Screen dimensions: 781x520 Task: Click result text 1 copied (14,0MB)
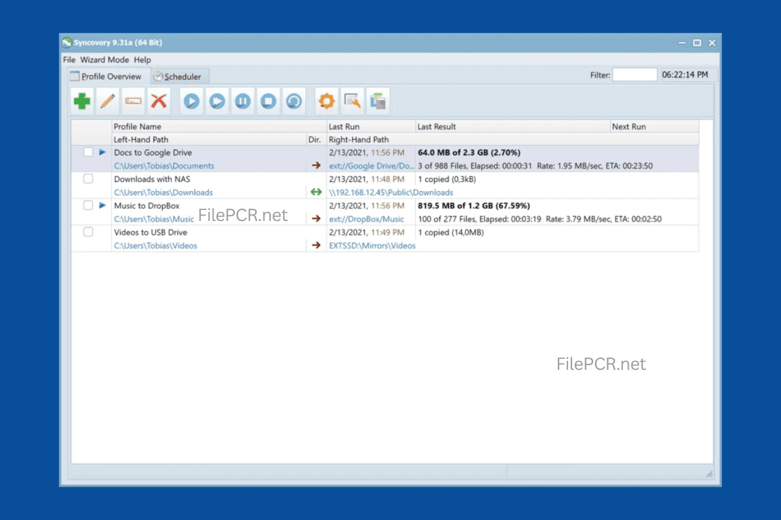click(450, 233)
